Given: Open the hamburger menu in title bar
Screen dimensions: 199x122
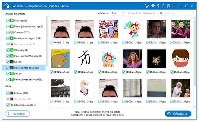Looking at the screenshot, I should (x=174, y=6).
